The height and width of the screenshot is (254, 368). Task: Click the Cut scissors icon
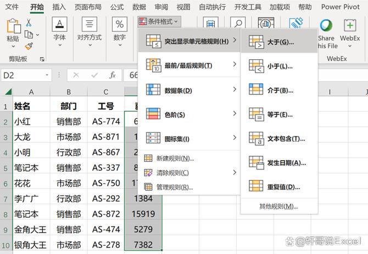coord(29,22)
